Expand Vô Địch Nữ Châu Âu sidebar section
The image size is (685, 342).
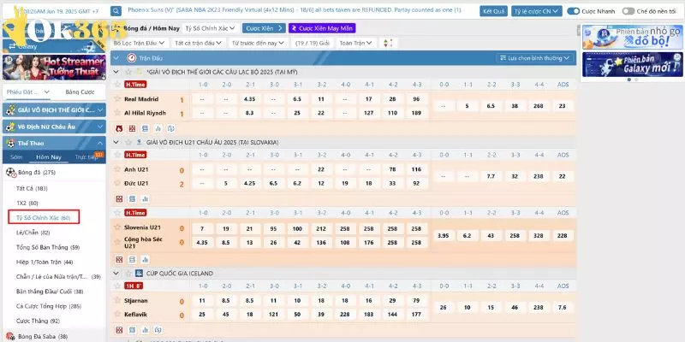click(x=54, y=127)
